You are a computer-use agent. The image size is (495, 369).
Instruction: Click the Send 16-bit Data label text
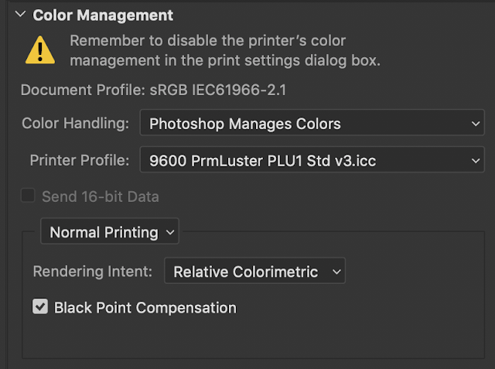(101, 196)
